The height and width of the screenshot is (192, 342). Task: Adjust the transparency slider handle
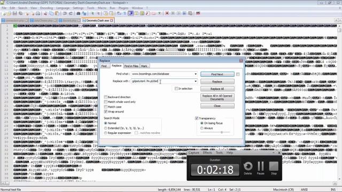tap(222, 132)
